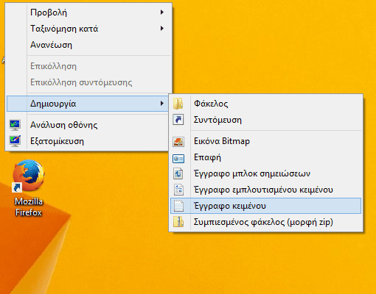The width and height of the screenshot is (376, 294).
Task: Click the personalize icon beside Εξατομίκευση
Action: click(15, 141)
